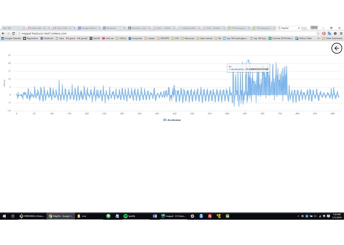Open Microsoft Word from the taskbar

pos(154,216)
